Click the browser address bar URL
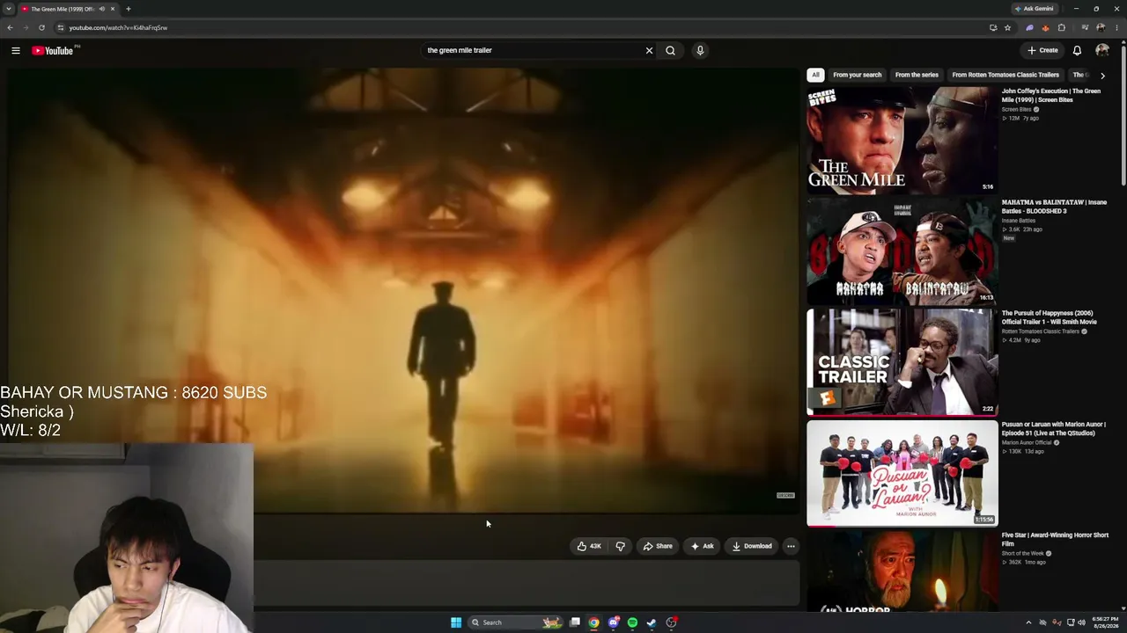The height and width of the screenshot is (633, 1127). pos(118,27)
